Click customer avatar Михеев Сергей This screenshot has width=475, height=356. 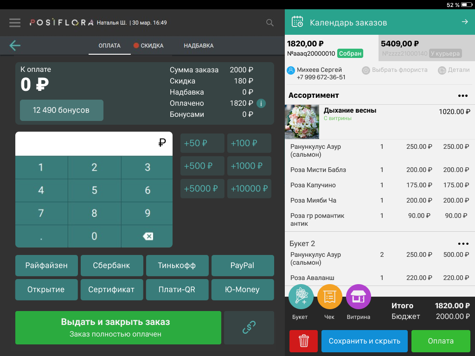pos(290,70)
